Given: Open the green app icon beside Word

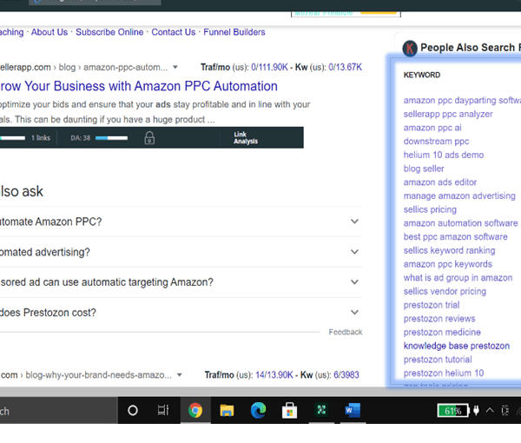Looking at the screenshot, I should (321, 410).
